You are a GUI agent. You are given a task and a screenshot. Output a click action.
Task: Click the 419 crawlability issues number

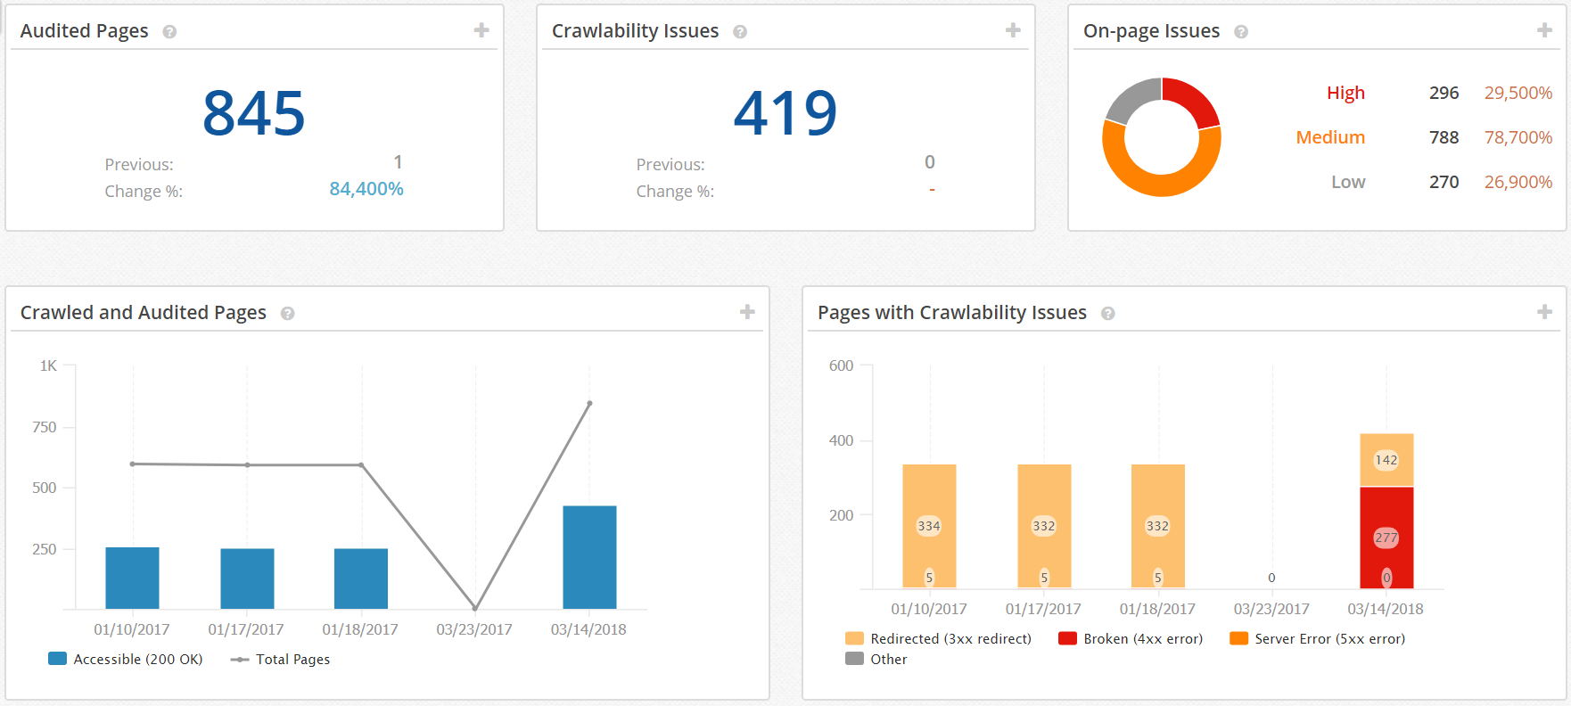tap(785, 113)
